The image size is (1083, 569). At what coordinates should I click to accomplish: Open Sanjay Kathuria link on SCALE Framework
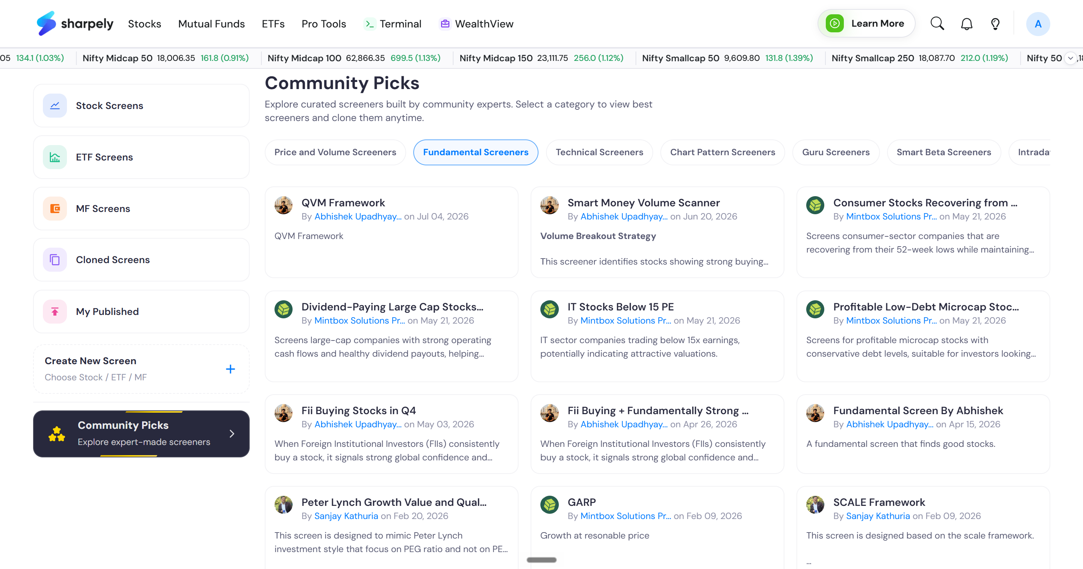pyautogui.click(x=878, y=516)
